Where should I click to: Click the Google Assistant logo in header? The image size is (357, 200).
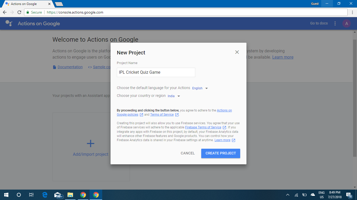coord(9,23)
